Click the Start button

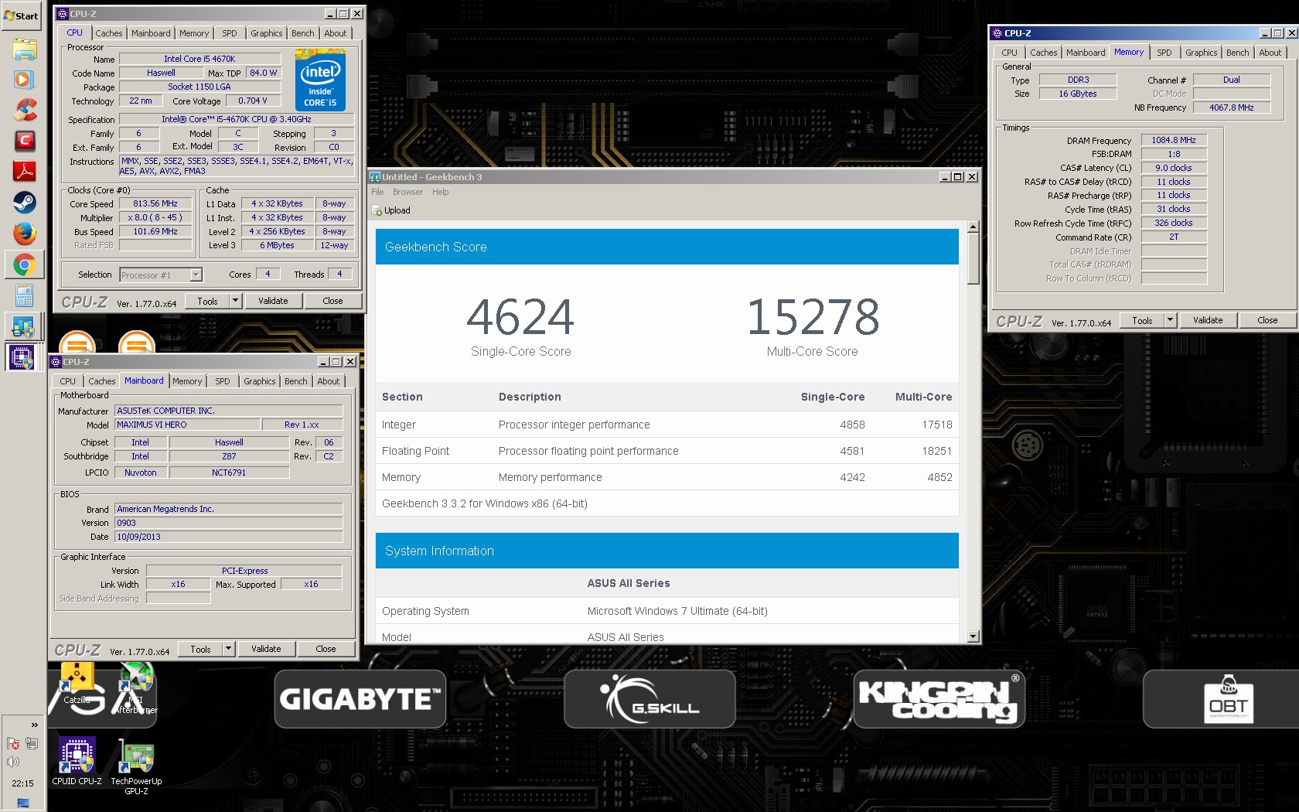click(22, 15)
